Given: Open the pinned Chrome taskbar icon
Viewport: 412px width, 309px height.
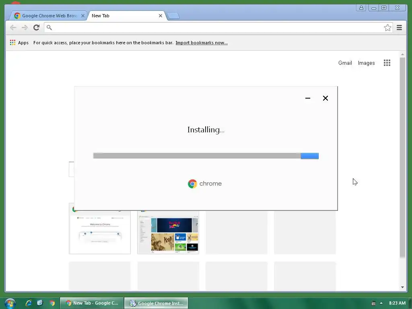Looking at the screenshot, I should coord(52,303).
